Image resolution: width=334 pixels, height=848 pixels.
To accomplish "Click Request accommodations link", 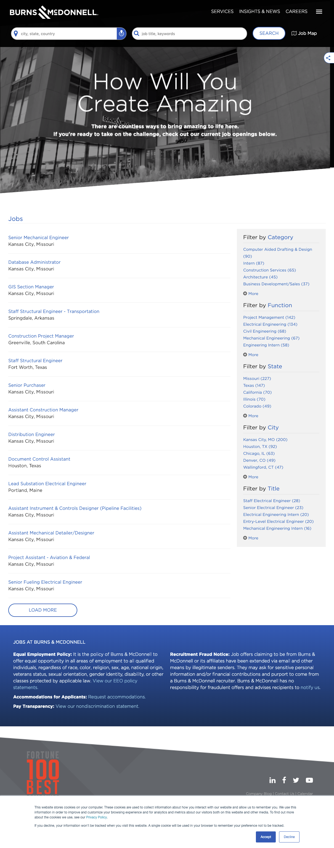I will pos(117,697).
